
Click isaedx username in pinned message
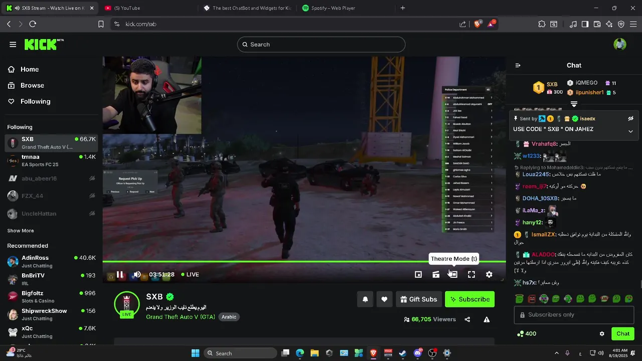[x=587, y=119]
